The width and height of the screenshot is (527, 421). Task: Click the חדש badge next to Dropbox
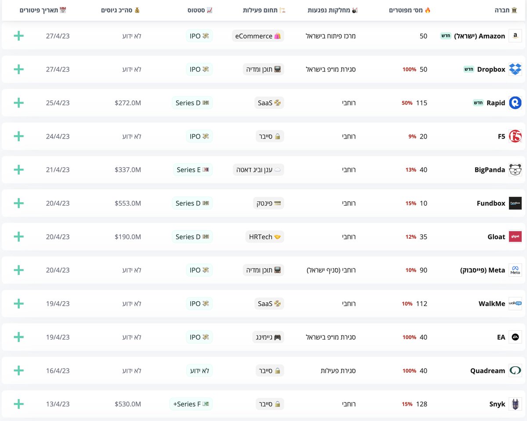[x=469, y=69]
